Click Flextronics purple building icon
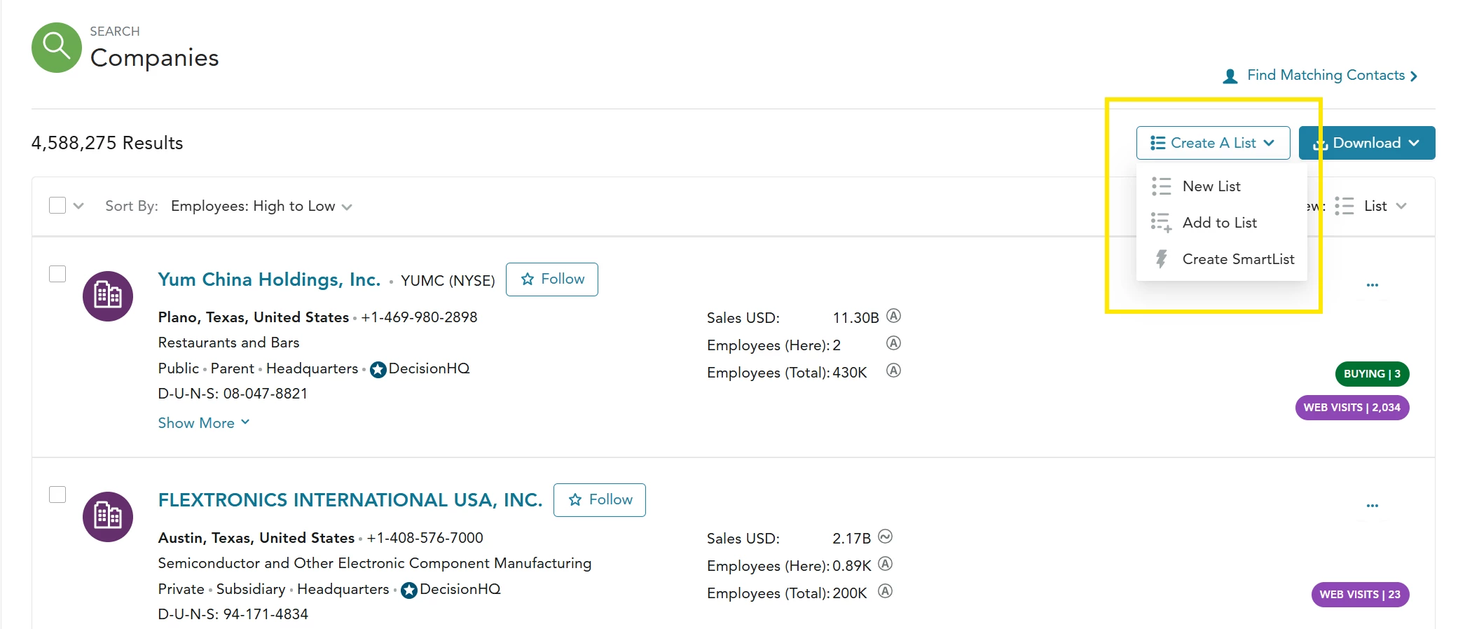1465x629 pixels. coord(108,517)
